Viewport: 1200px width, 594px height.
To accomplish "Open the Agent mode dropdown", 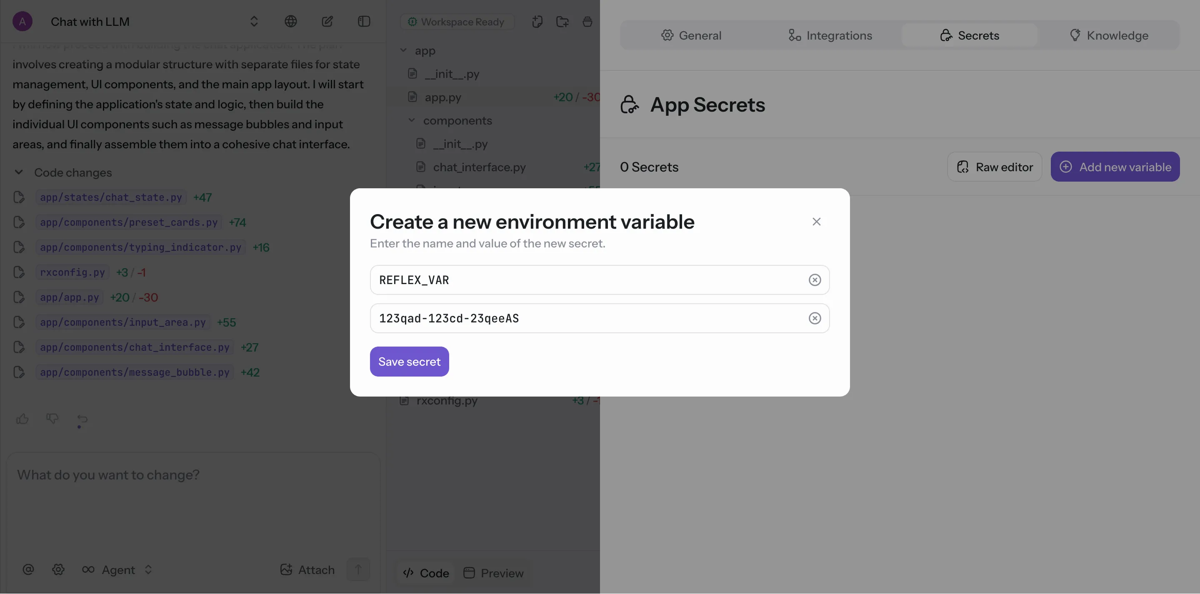I will pos(117,569).
